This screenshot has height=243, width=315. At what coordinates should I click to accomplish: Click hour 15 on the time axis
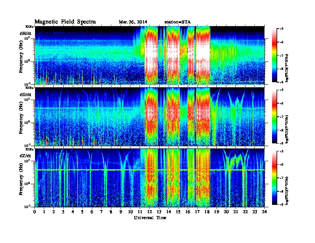[178, 212]
